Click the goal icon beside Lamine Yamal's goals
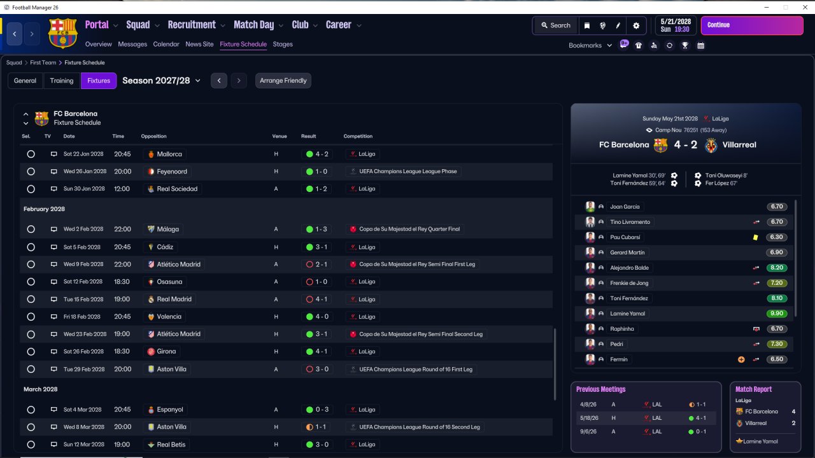Image resolution: width=815 pixels, height=458 pixels. tap(674, 176)
